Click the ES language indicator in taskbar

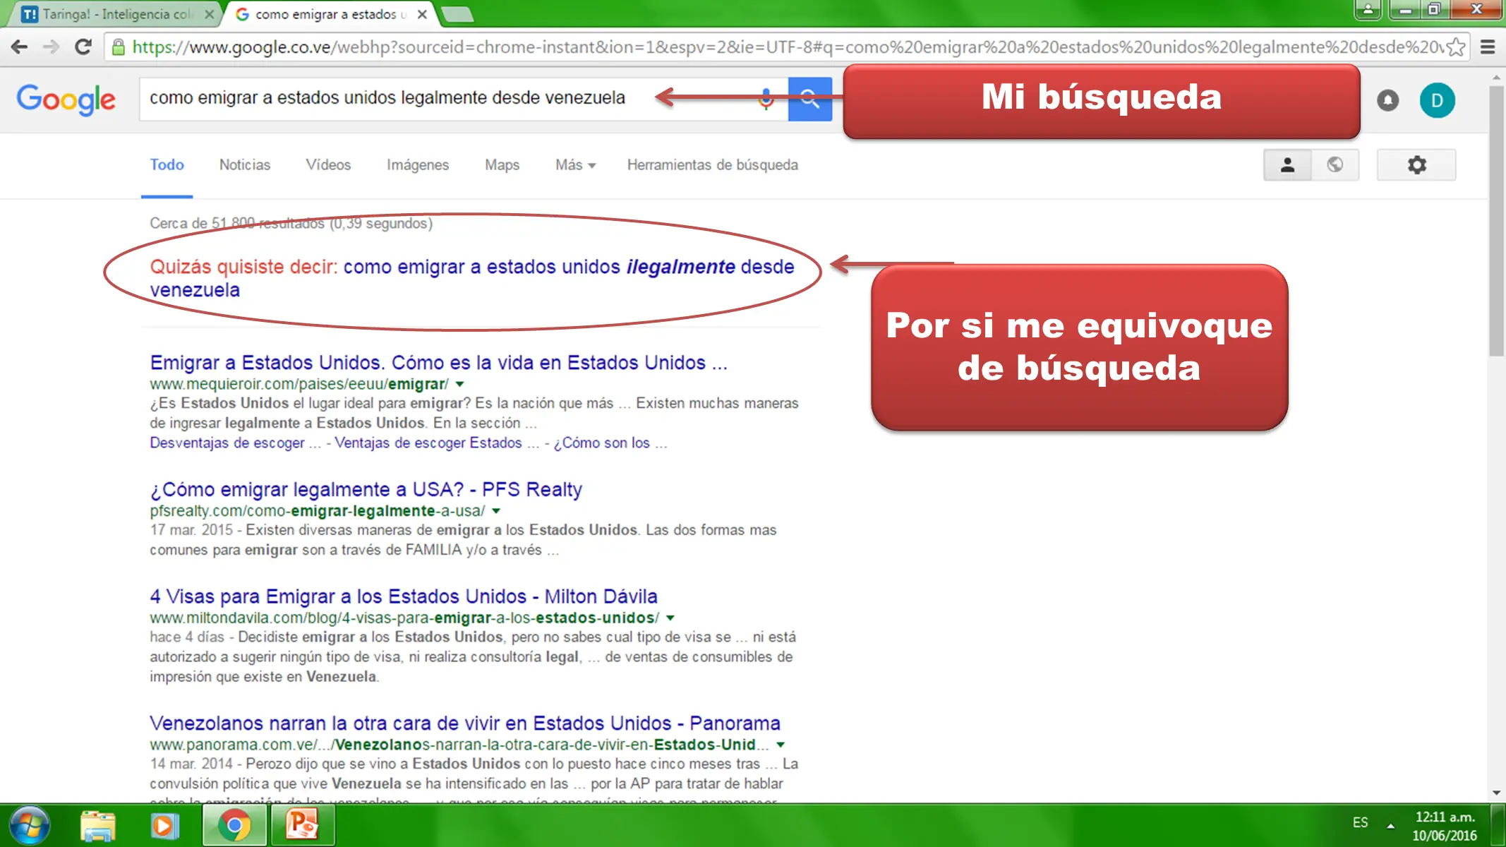1360,822
